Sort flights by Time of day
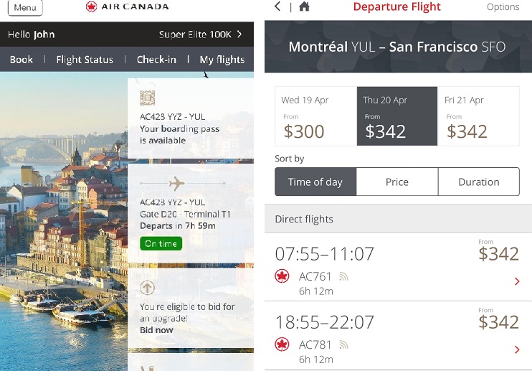This screenshot has width=532, height=371. 315,182
